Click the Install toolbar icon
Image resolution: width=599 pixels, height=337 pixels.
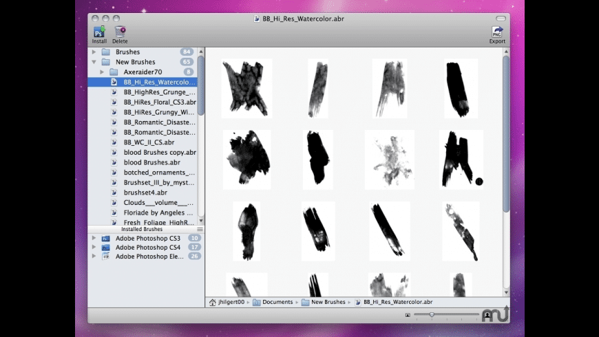(99, 32)
